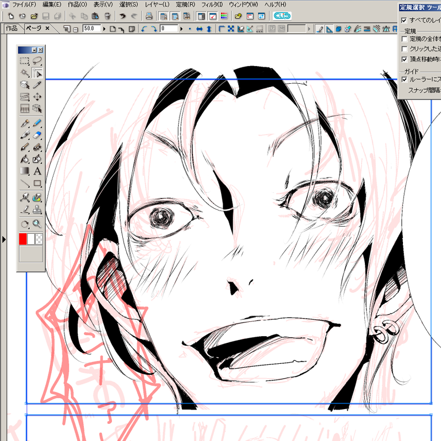This screenshot has width=441, height=441.
Task: Select the eyedropper tool
Action: (x=37, y=85)
